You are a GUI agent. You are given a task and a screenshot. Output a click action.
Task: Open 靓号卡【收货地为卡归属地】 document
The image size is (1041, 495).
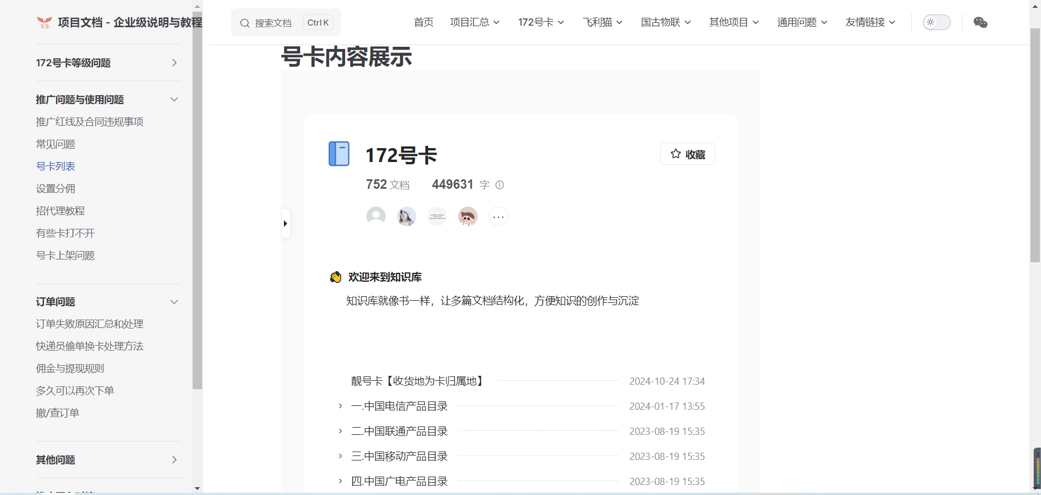[418, 381]
